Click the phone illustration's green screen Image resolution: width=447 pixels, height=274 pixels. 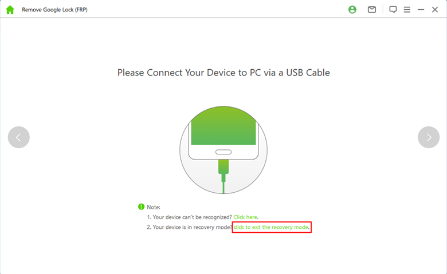tap(223, 124)
